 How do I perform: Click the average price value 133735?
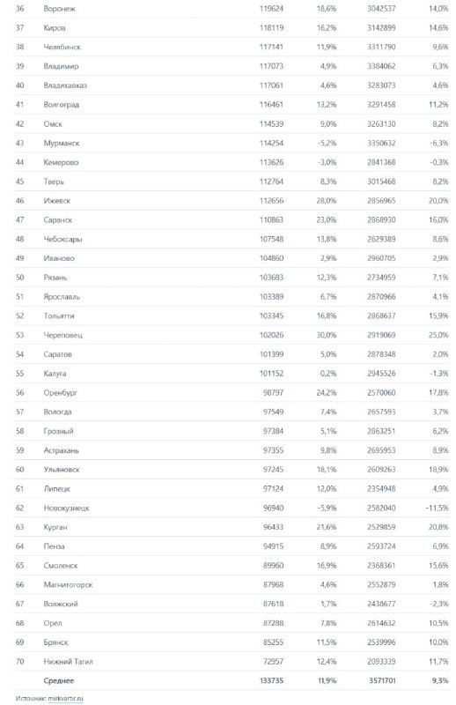coord(271,680)
